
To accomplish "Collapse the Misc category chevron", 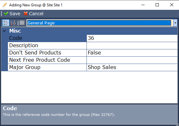I will pyautogui.click(x=4, y=31).
